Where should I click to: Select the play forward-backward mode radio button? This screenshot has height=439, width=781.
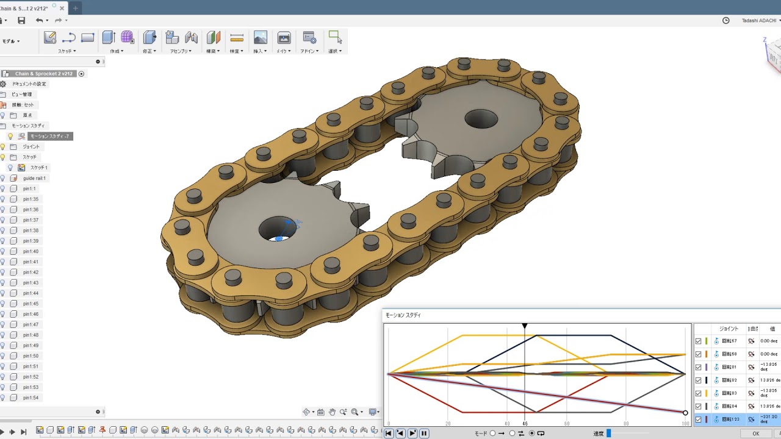click(x=513, y=434)
